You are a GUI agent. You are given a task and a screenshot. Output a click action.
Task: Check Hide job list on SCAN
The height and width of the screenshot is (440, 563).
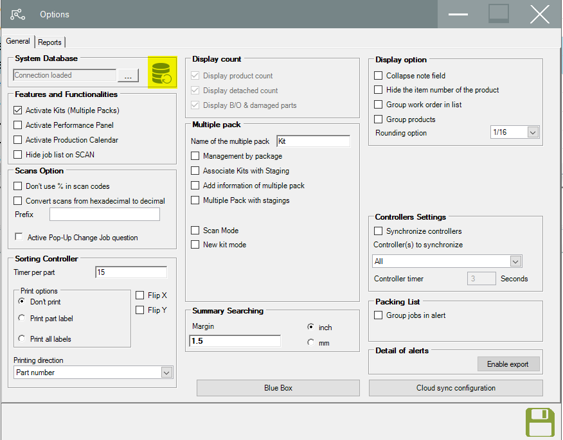click(17, 155)
